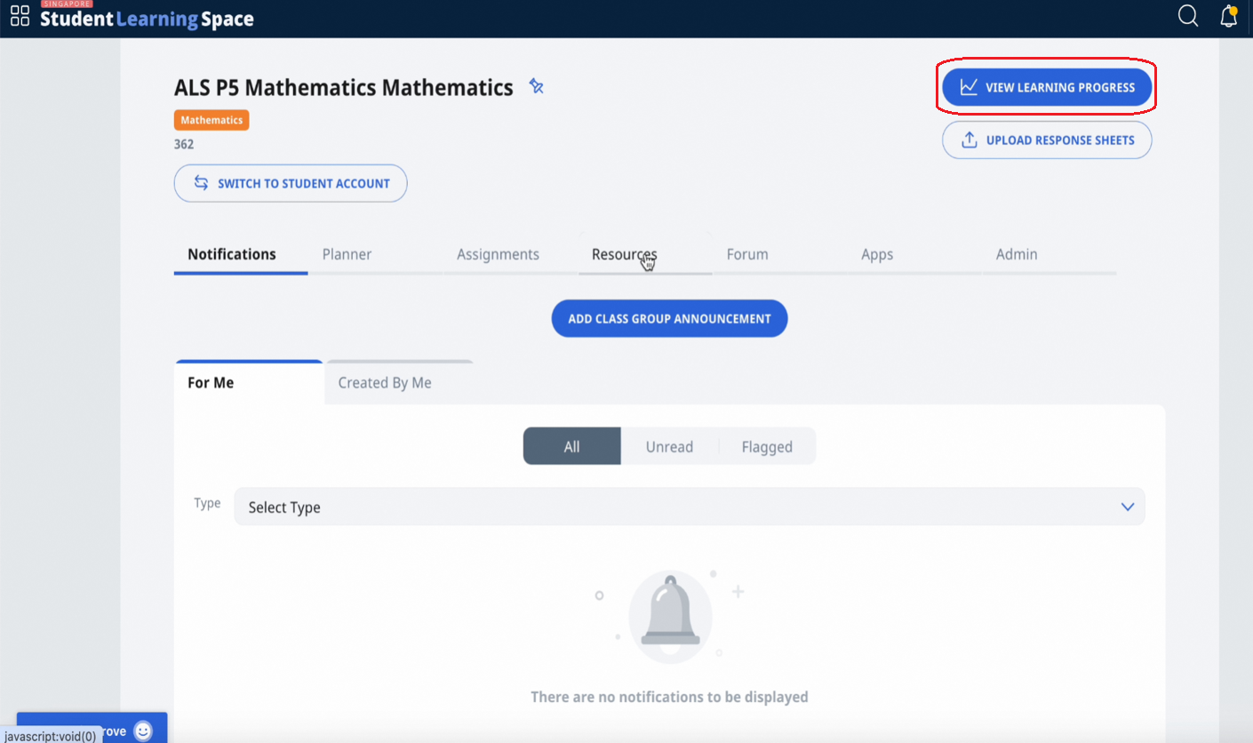Select the All notifications filter

pyautogui.click(x=571, y=446)
